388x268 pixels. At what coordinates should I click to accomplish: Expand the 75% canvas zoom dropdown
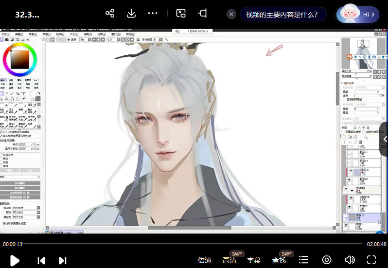(90, 40)
